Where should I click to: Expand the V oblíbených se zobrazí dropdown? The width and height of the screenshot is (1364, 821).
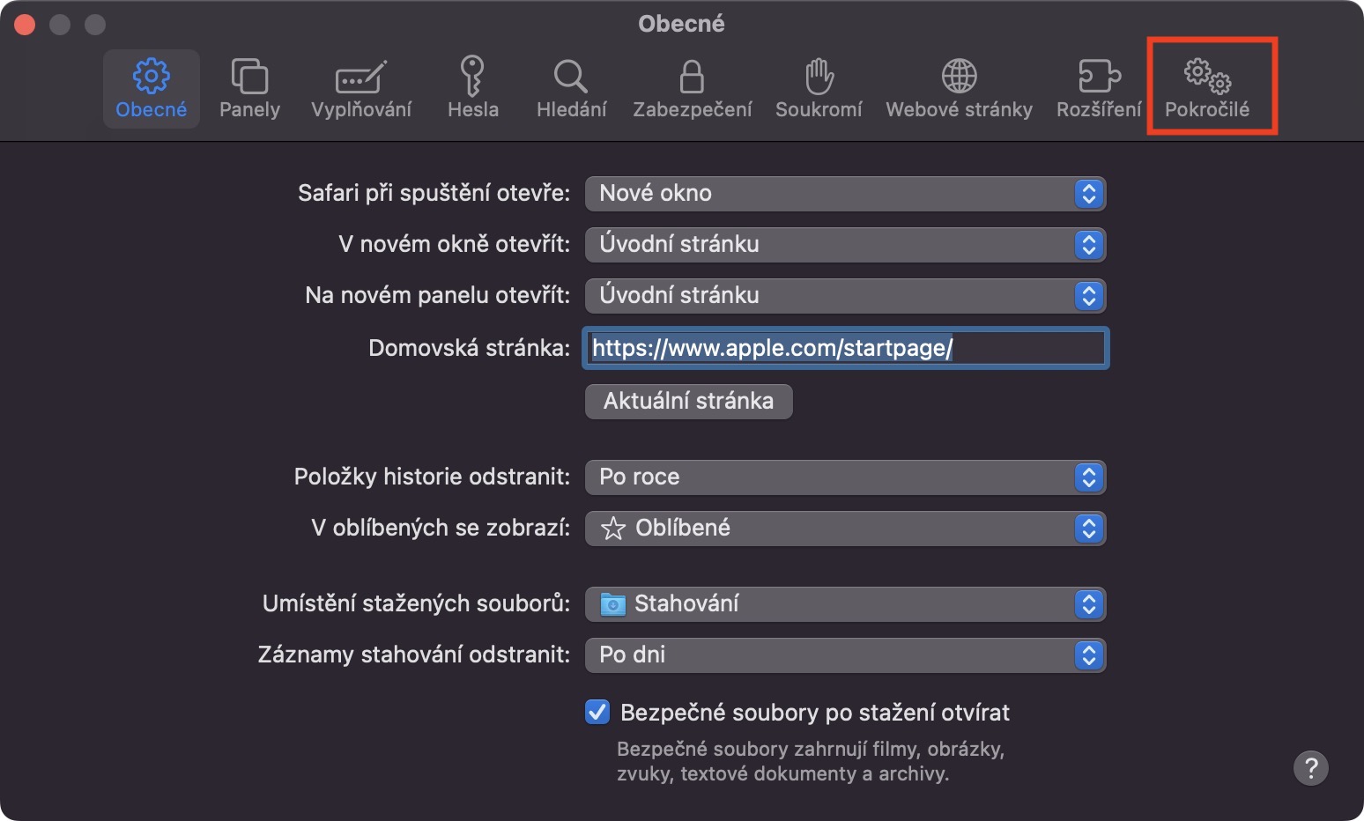point(844,529)
